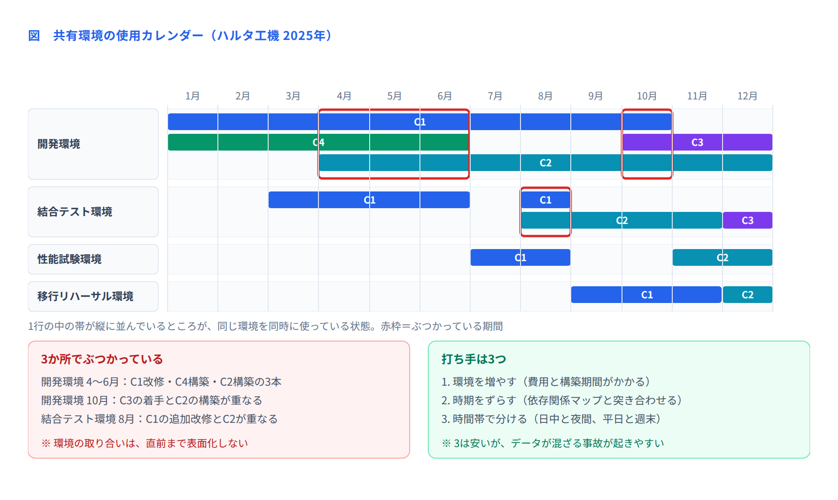Select the teal C2 bar in 結合テスト環境

pyautogui.click(x=622, y=220)
